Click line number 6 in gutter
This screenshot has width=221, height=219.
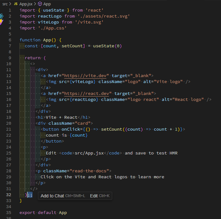(10, 40)
